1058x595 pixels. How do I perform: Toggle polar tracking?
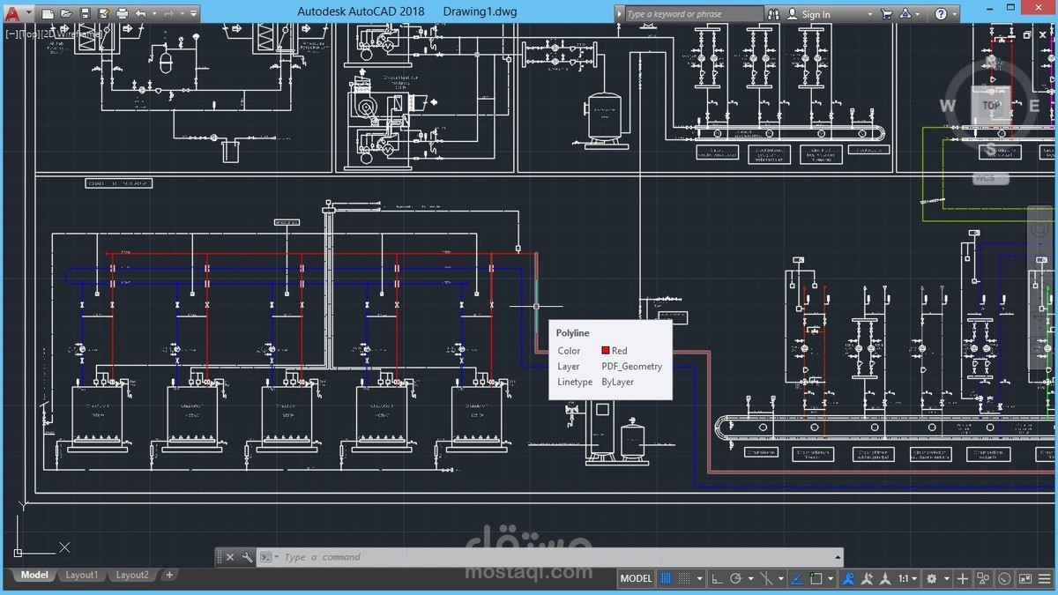[x=735, y=579]
